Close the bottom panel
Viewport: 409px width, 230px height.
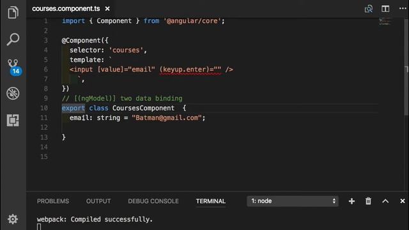(x=403, y=201)
